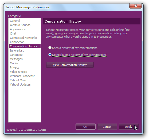
Task: Select the Messages category
Action: (x=16, y=59)
